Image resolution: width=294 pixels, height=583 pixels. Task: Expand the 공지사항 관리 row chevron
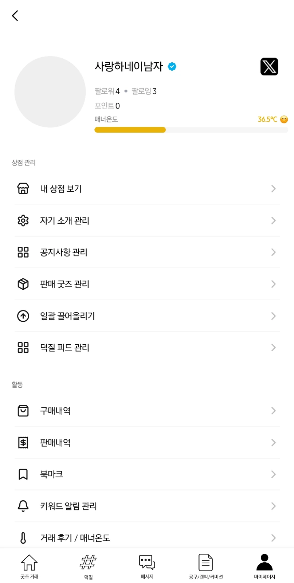point(273,252)
